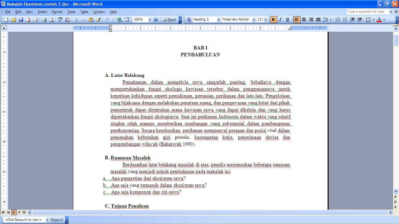This screenshot has height=224, width=399.
Task: Open the Table menu
Action: pyautogui.click(x=84, y=12)
